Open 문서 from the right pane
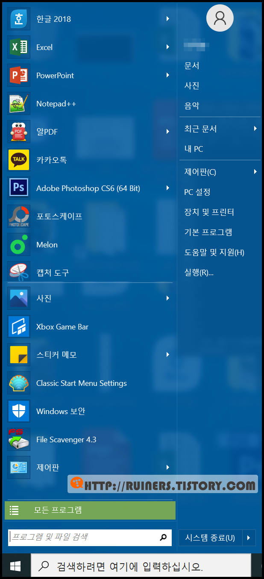 point(192,65)
